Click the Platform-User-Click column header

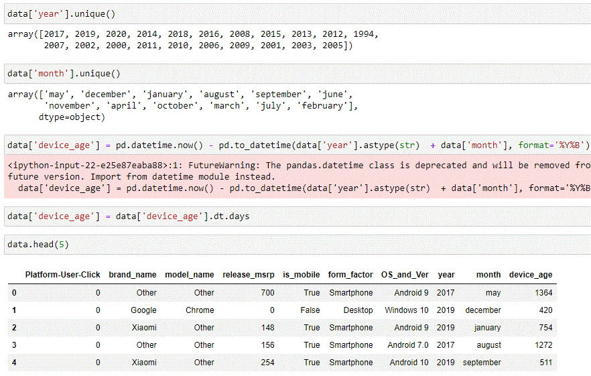click(62, 275)
